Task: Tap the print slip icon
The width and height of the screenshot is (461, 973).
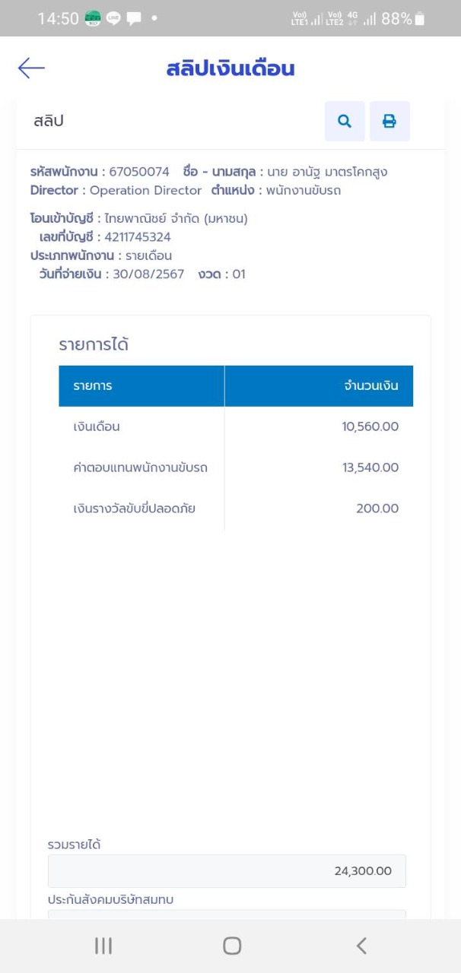Action: coord(389,121)
